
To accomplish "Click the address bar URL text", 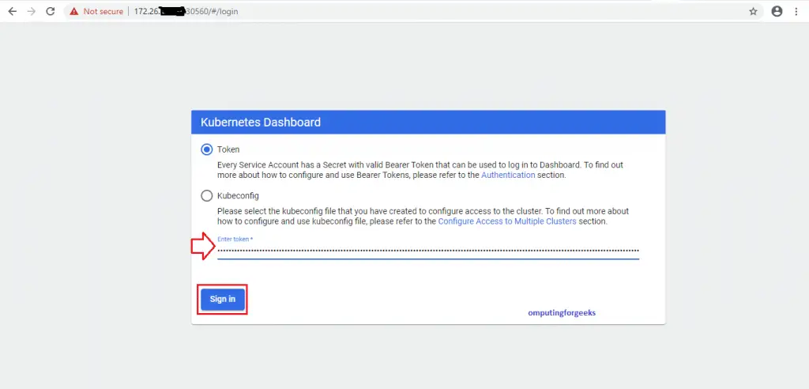I will pos(186,11).
